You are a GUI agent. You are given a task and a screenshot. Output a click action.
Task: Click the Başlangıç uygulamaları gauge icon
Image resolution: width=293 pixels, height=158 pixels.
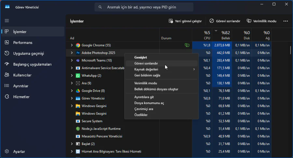(7, 64)
